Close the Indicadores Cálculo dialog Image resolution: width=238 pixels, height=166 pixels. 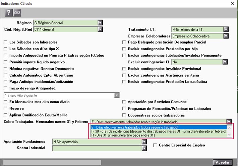tap(232, 3)
